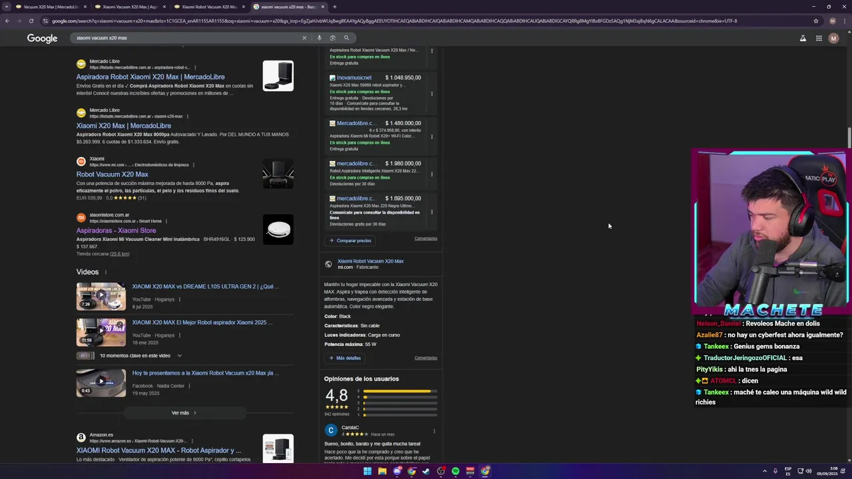Image resolution: width=852 pixels, height=479 pixels.
Task: Open options for Inovamusicnet offer
Action: pyautogui.click(x=432, y=94)
